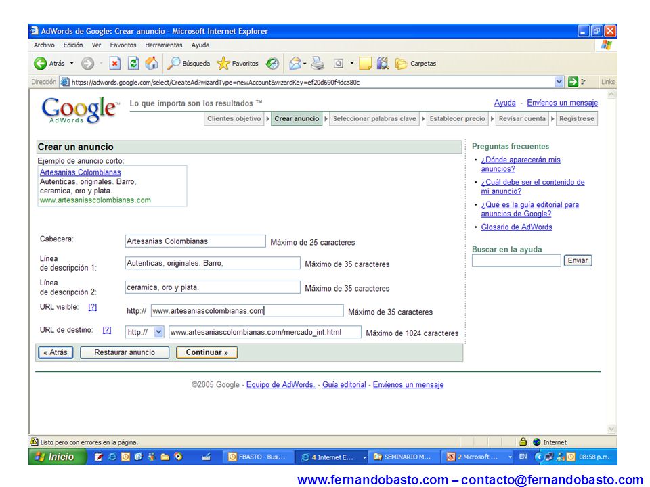
Task: Open the Ver menu
Action: pyautogui.click(x=96, y=45)
